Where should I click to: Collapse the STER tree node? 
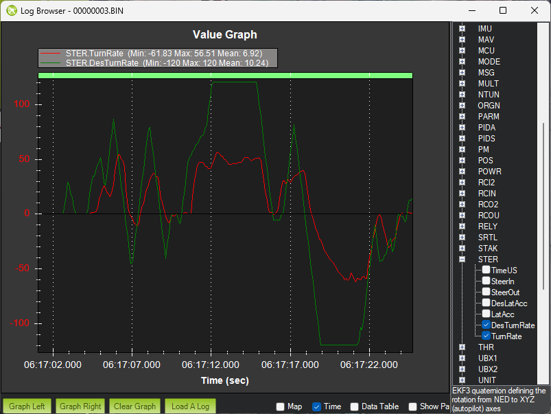coord(462,260)
